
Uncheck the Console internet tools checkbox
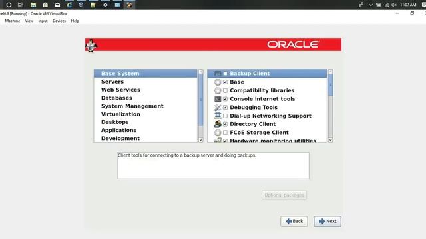(225, 99)
